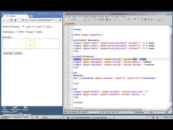Collapse the Remarks paragraph fold marker on line 21
This screenshot has width=173, height=130.
point(72,73)
